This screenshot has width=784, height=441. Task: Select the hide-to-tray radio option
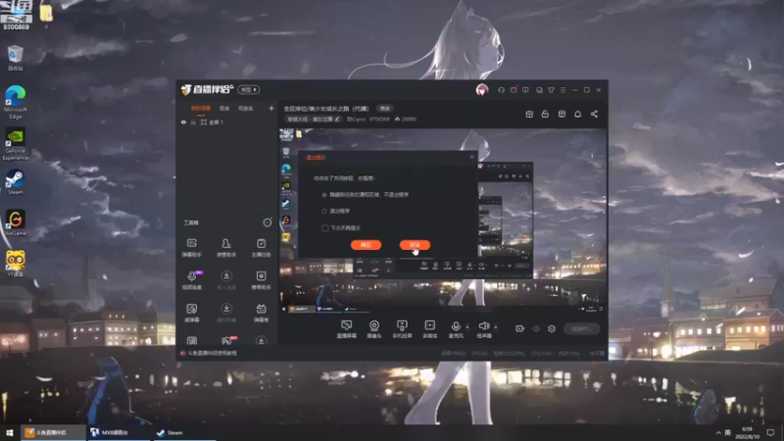(x=324, y=194)
